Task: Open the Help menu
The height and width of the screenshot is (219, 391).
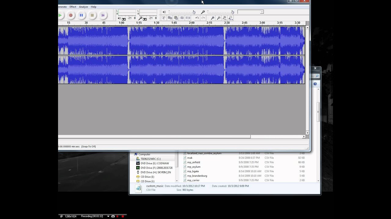Action: pyautogui.click(x=93, y=7)
